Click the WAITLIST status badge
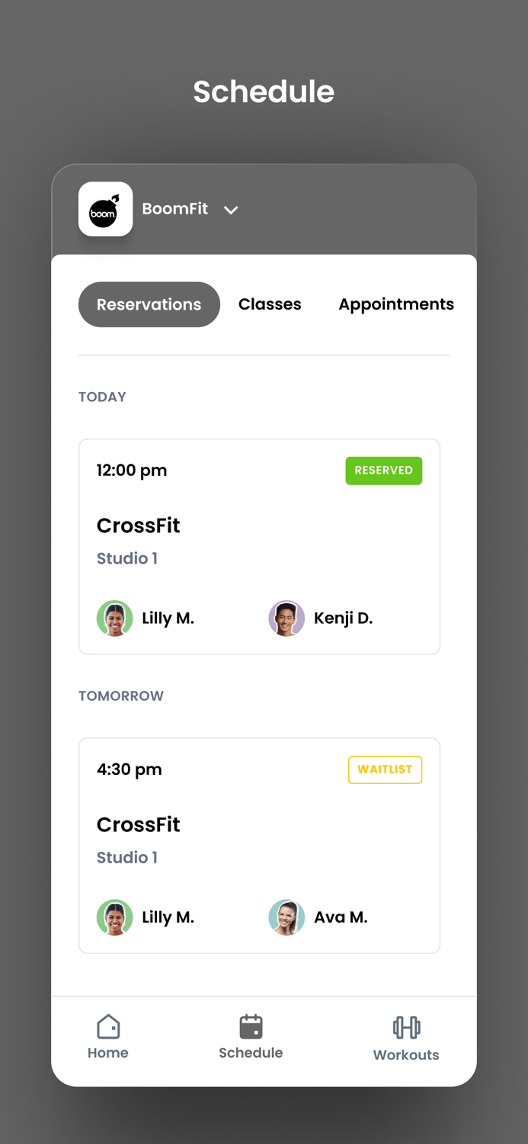This screenshot has height=1144, width=528. (x=385, y=770)
